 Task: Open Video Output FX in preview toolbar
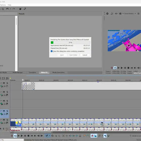pos(116,14)
